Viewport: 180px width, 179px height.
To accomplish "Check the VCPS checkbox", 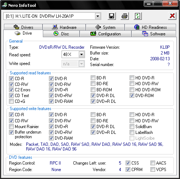I will click(x=153, y=170).
